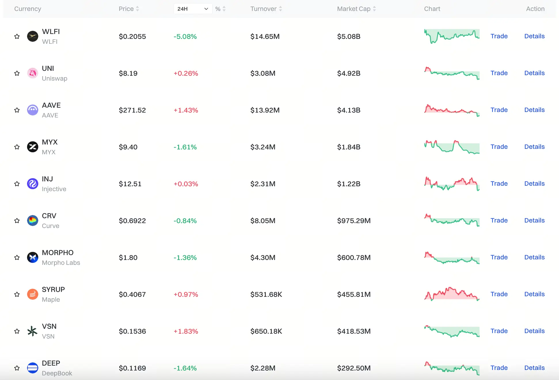559x380 pixels.
Task: Open UNI sparkline chart
Action: tap(452, 73)
